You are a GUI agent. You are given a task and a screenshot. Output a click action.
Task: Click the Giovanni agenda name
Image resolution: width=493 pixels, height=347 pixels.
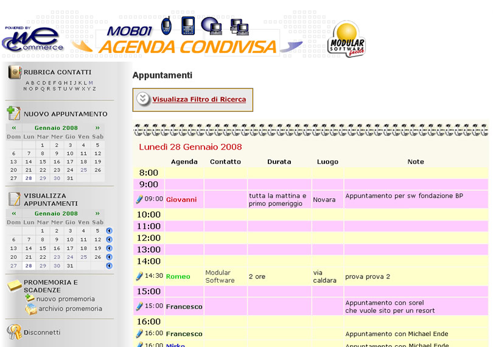(181, 199)
